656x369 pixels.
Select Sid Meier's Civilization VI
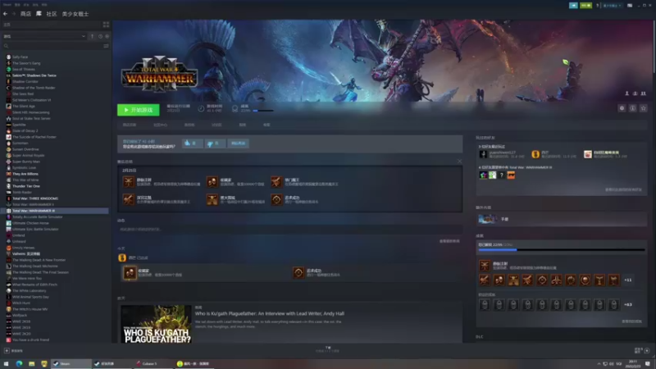tap(31, 100)
